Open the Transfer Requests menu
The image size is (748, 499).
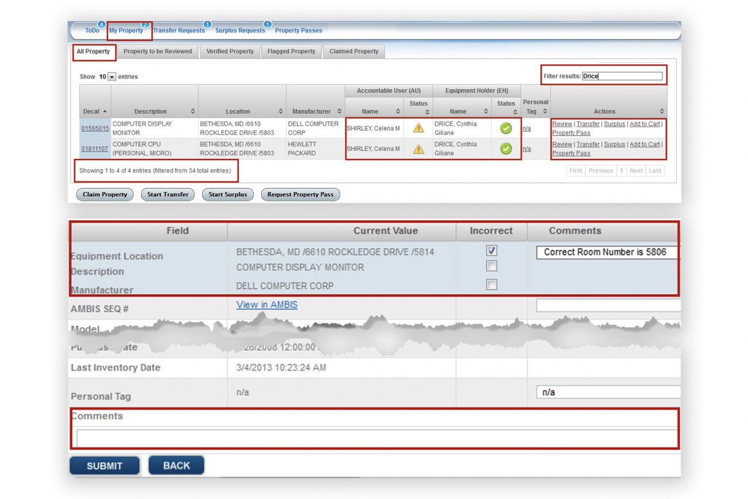[x=178, y=31]
